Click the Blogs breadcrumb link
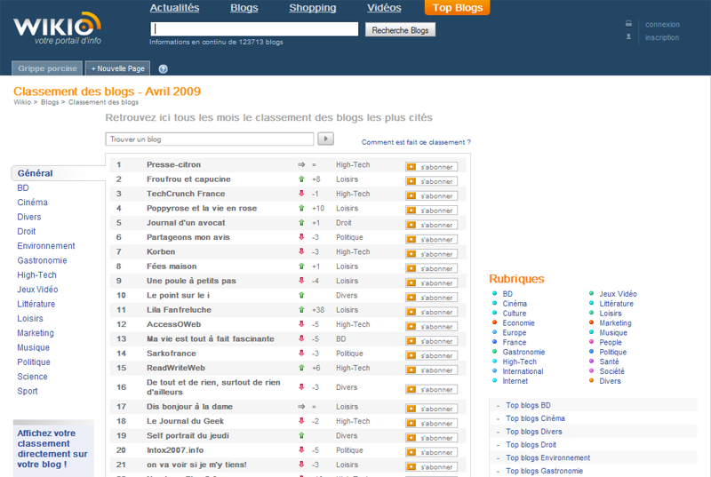Image resolution: width=711 pixels, height=477 pixels. coord(50,102)
